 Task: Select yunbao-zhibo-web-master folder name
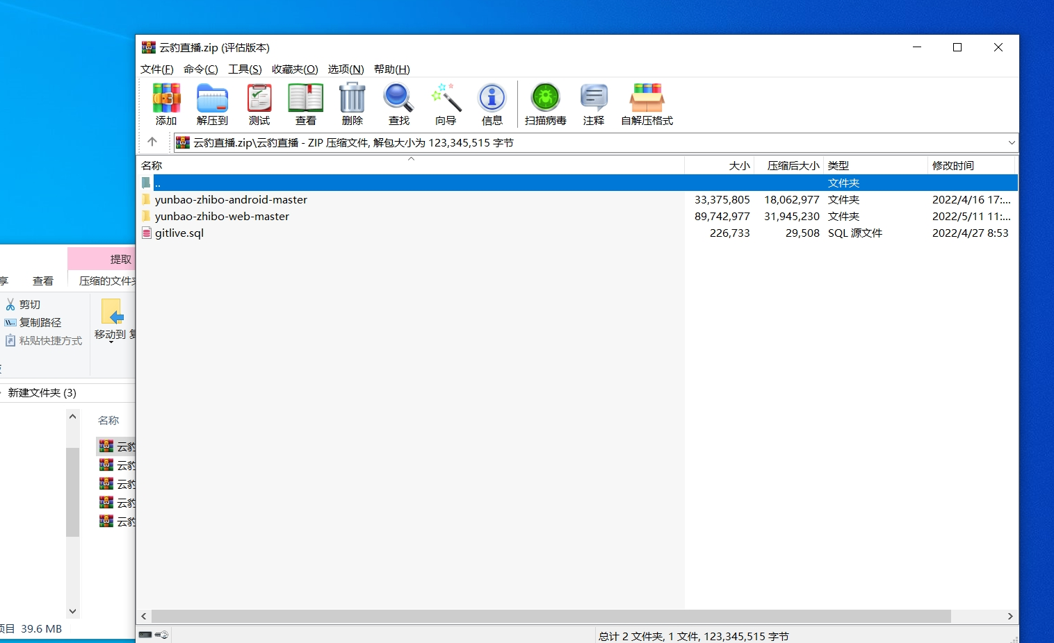click(x=222, y=216)
